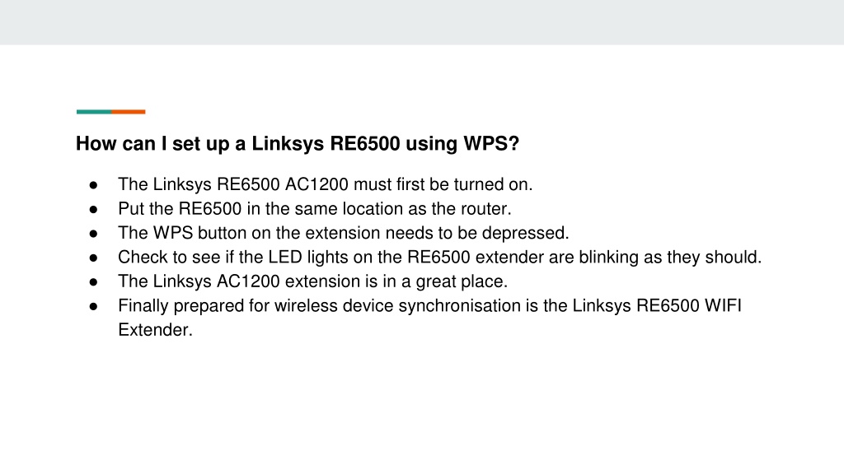The height and width of the screenshot is (474, 844).
Task: Click the bullet dot before 'Finally prepared'
Action: point(94,306)
